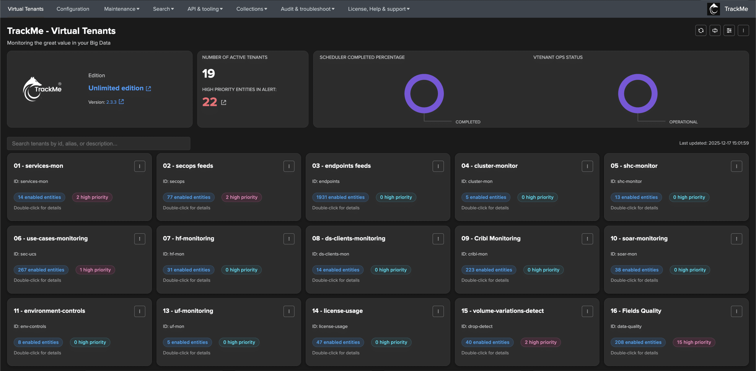Open external link icon next to 22 alerts
The width and height of the screenshot is (756, 371).
224,102
